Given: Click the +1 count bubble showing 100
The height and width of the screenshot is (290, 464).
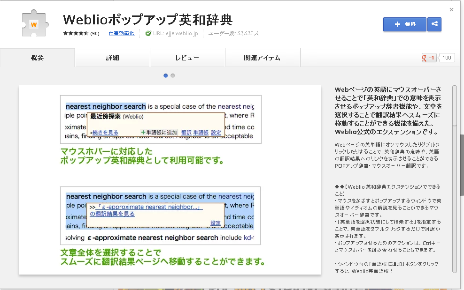Looking at the screenshot, I should click(x=447, y=58).
